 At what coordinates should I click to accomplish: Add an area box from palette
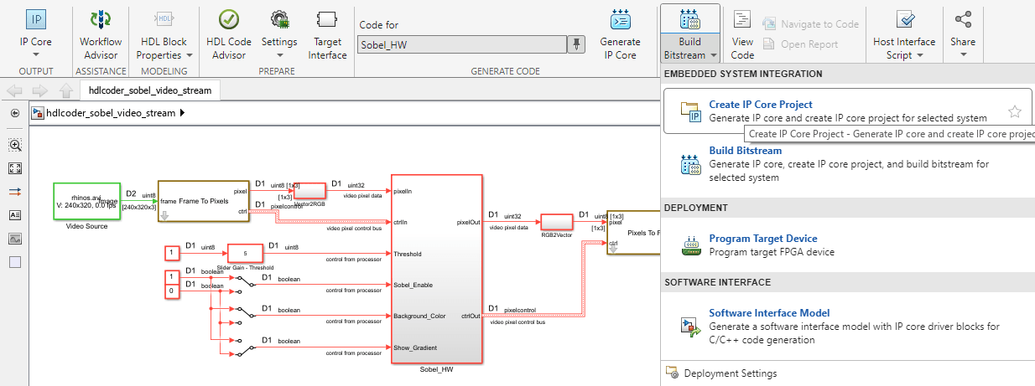point(14,262)
